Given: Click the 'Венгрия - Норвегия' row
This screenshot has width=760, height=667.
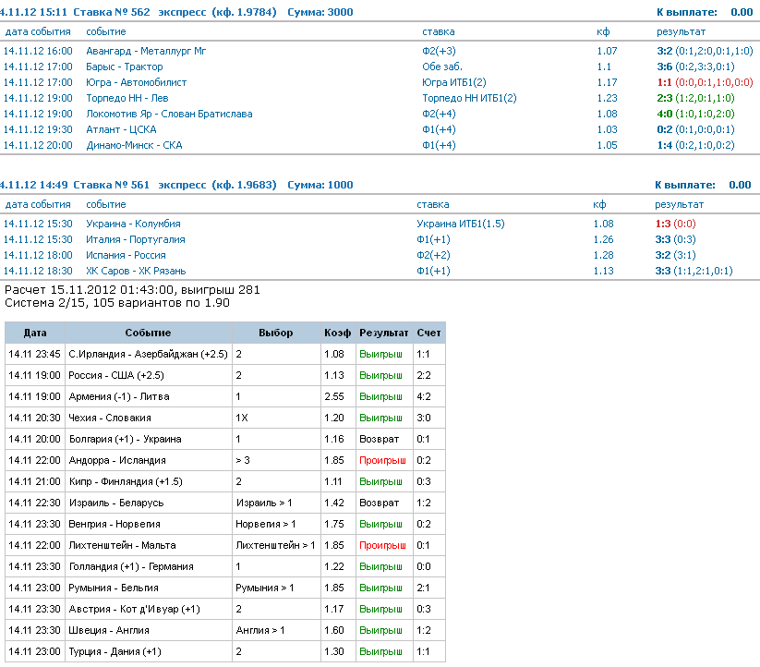Looking at the screenshot, I should coord(225,524).
